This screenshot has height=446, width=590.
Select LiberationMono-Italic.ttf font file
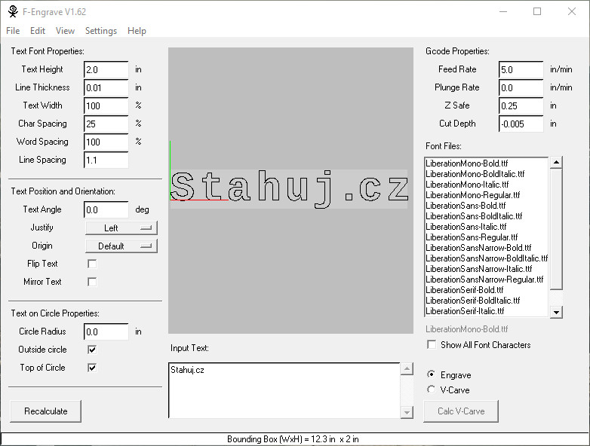pos(486,185)
